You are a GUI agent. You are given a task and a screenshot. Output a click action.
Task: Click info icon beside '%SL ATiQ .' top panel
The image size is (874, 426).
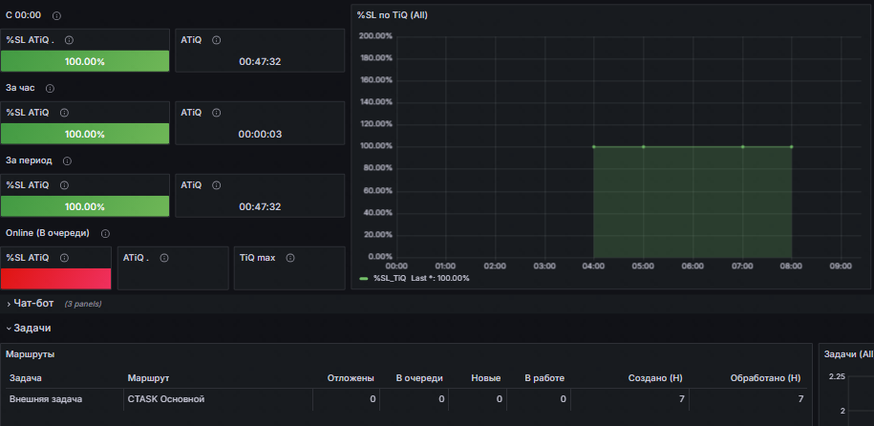click(x=69, y=40)
